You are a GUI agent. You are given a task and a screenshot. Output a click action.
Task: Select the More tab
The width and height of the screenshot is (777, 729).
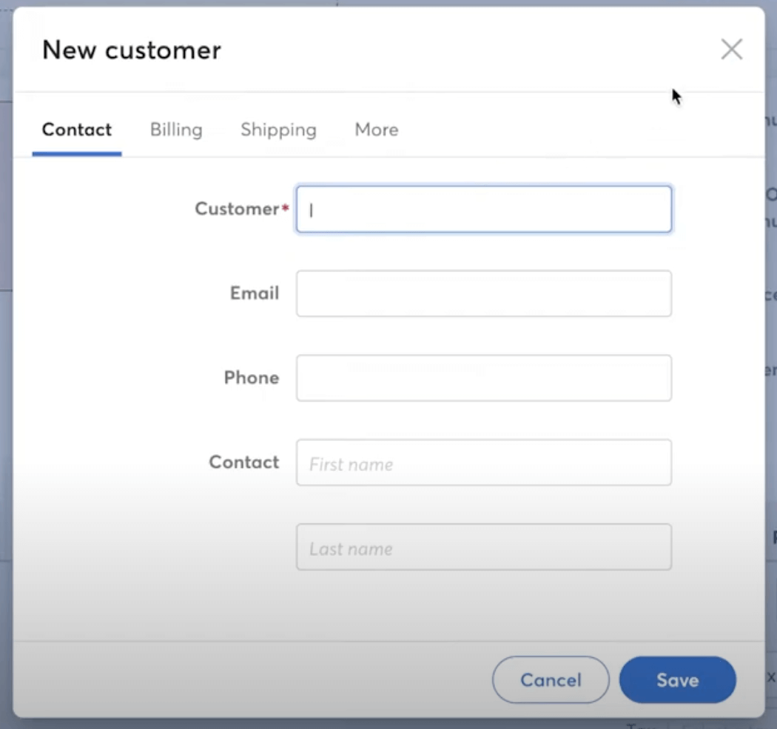(x=376, y=129)
